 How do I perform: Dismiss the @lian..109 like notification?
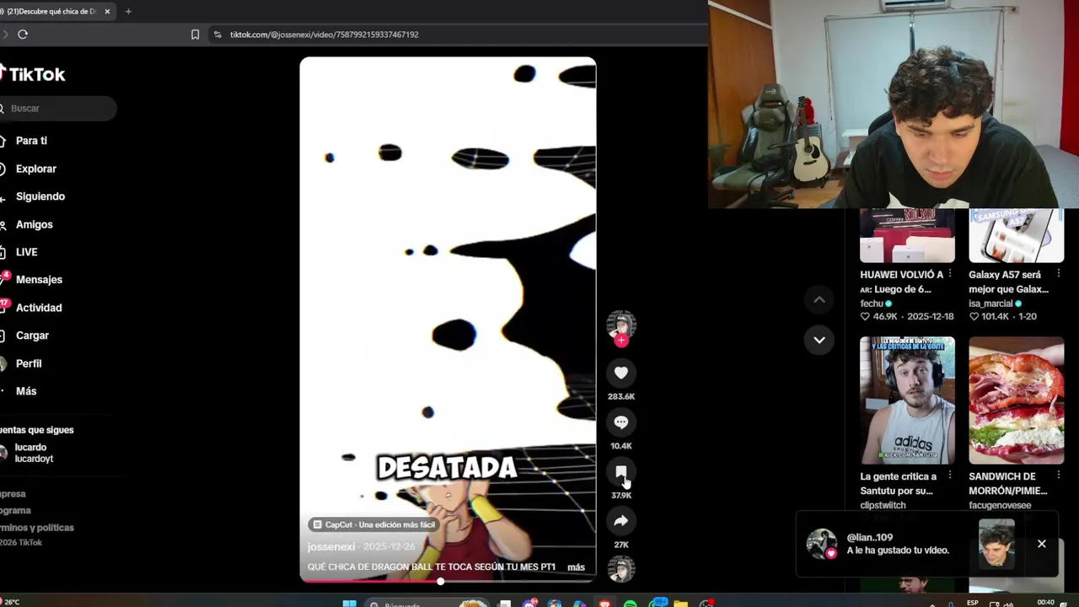click(x=1041, y=544)
